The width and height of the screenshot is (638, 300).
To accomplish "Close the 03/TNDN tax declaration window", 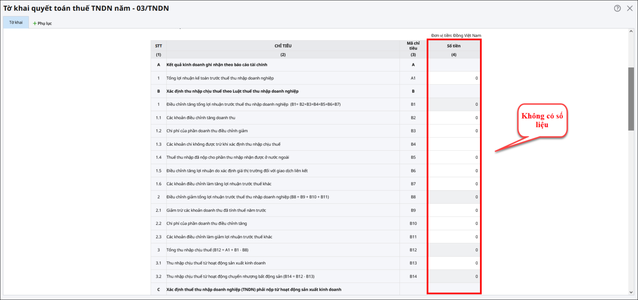I will click(x=630, y=8).
